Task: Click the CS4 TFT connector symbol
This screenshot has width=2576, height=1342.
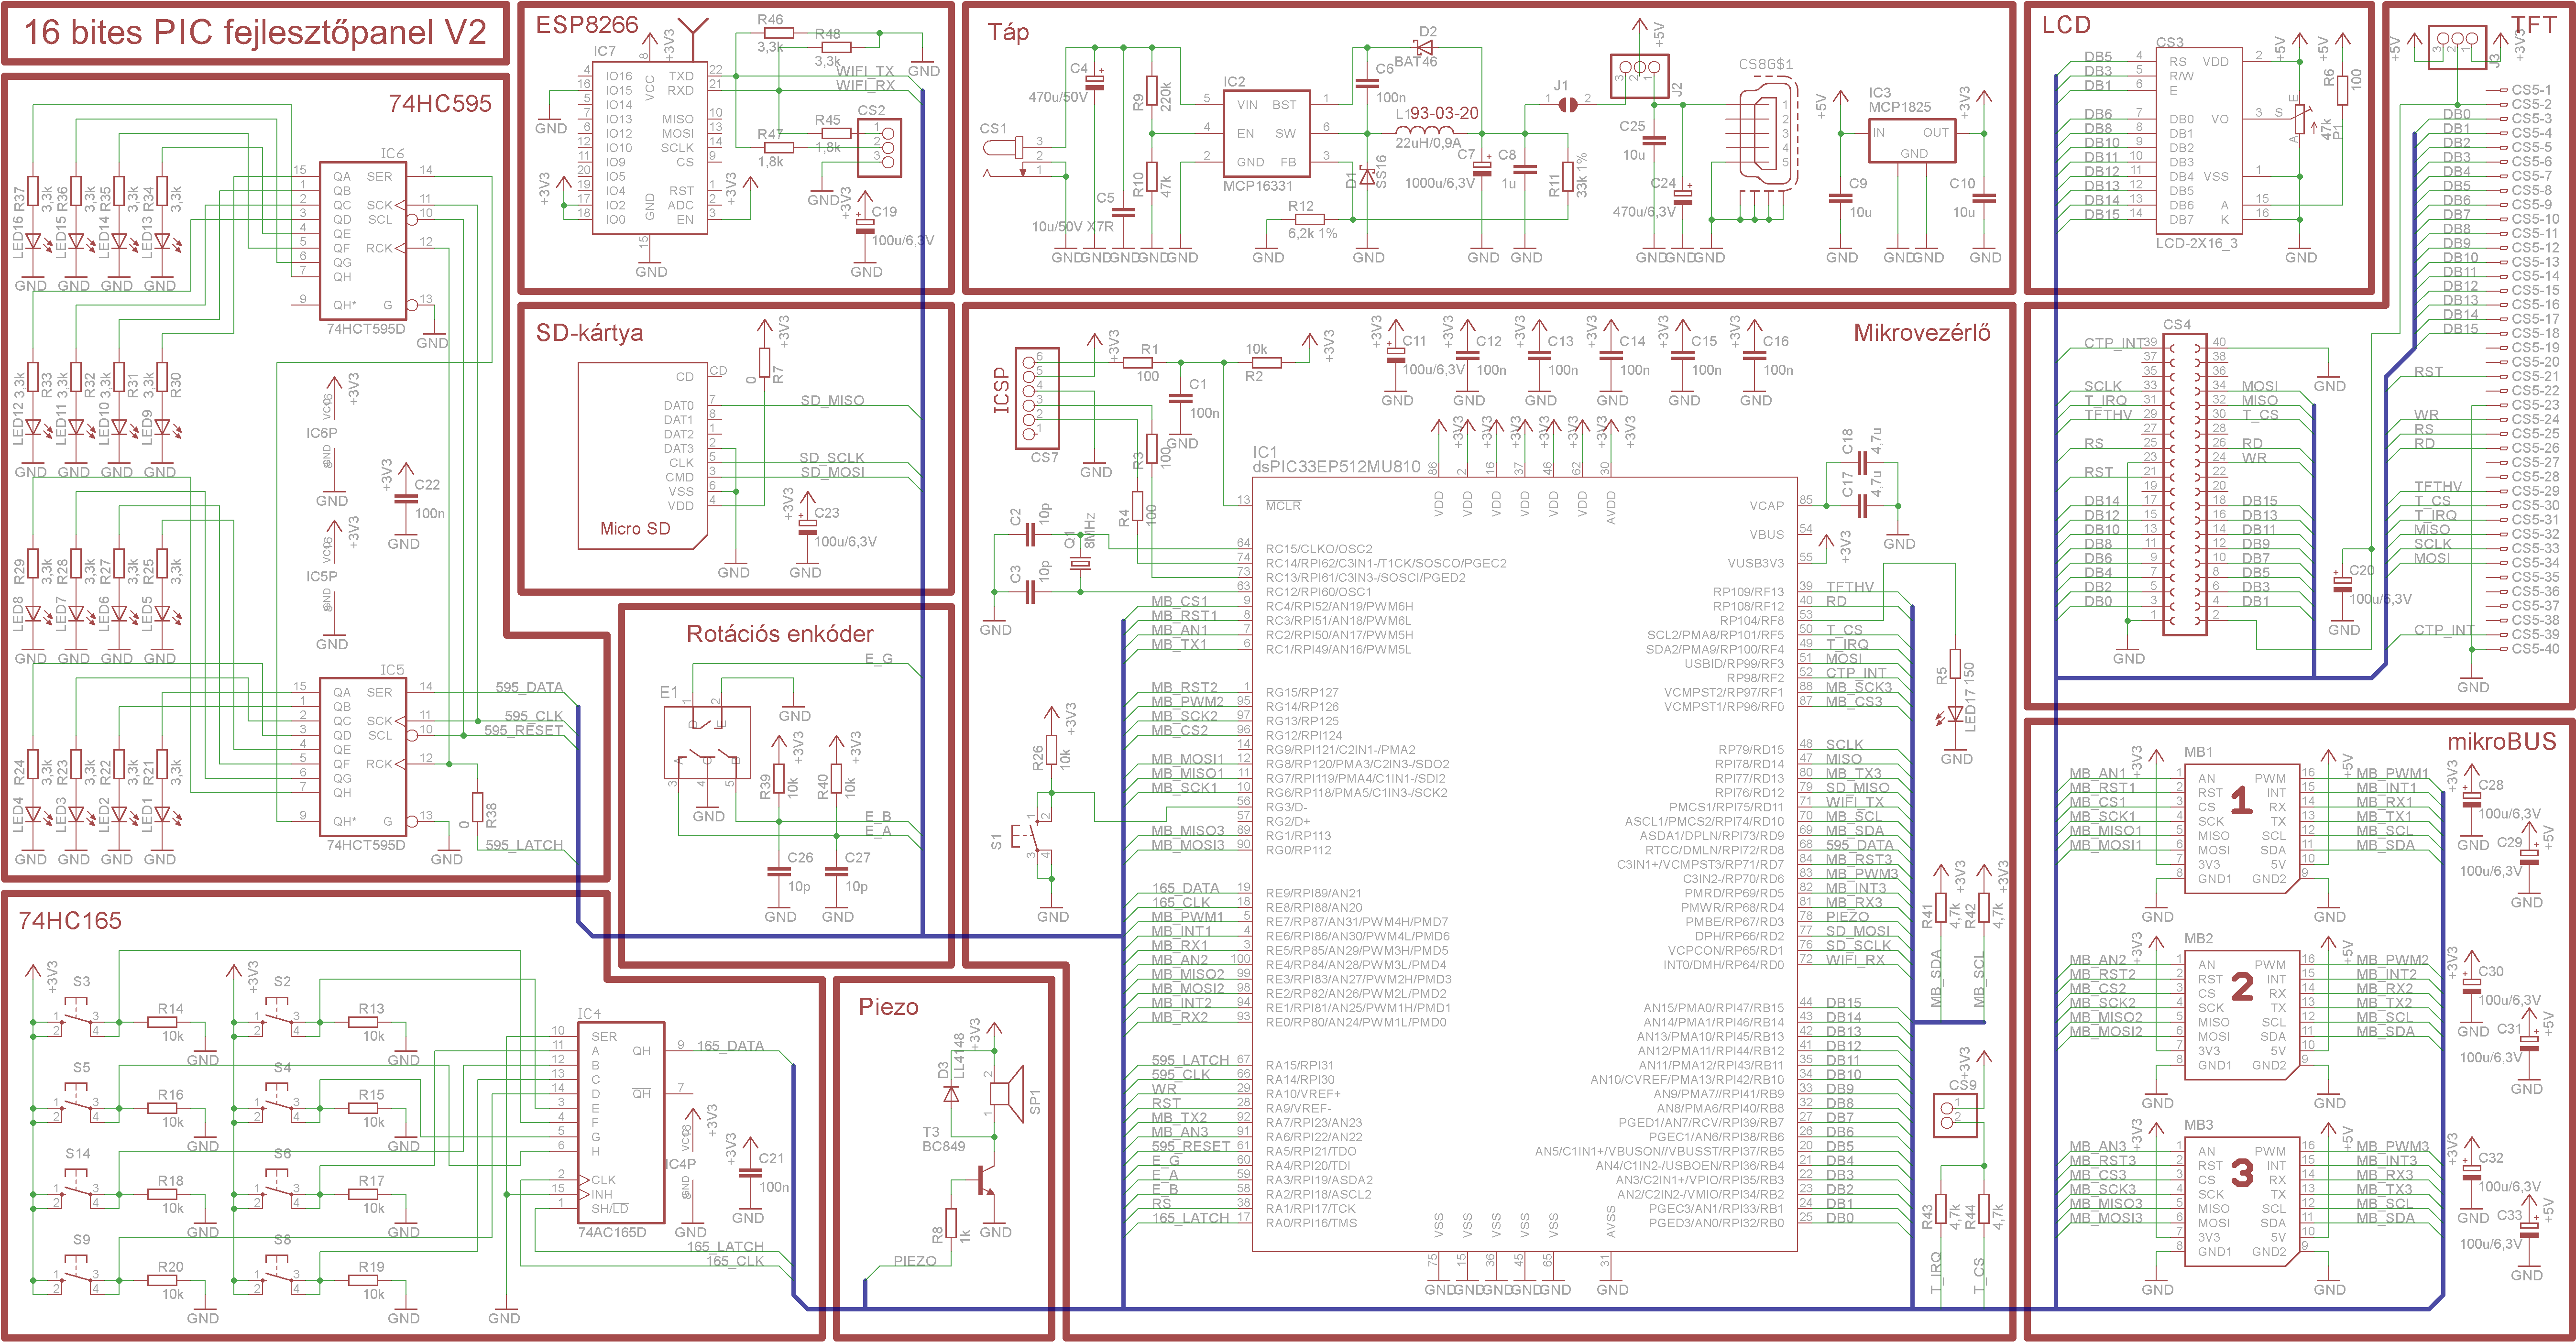Action: click(x=2184, y=485)
